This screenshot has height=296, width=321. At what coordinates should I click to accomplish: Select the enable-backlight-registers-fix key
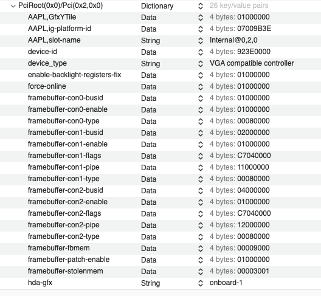coord(75,75)
